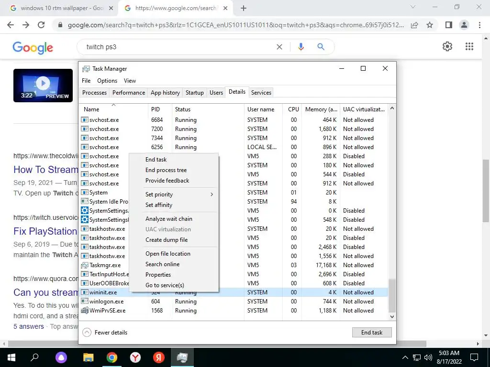Select the System Idle Process row
Screen dimensions: 490x367
pyautogui.click(x=234, y=202)
